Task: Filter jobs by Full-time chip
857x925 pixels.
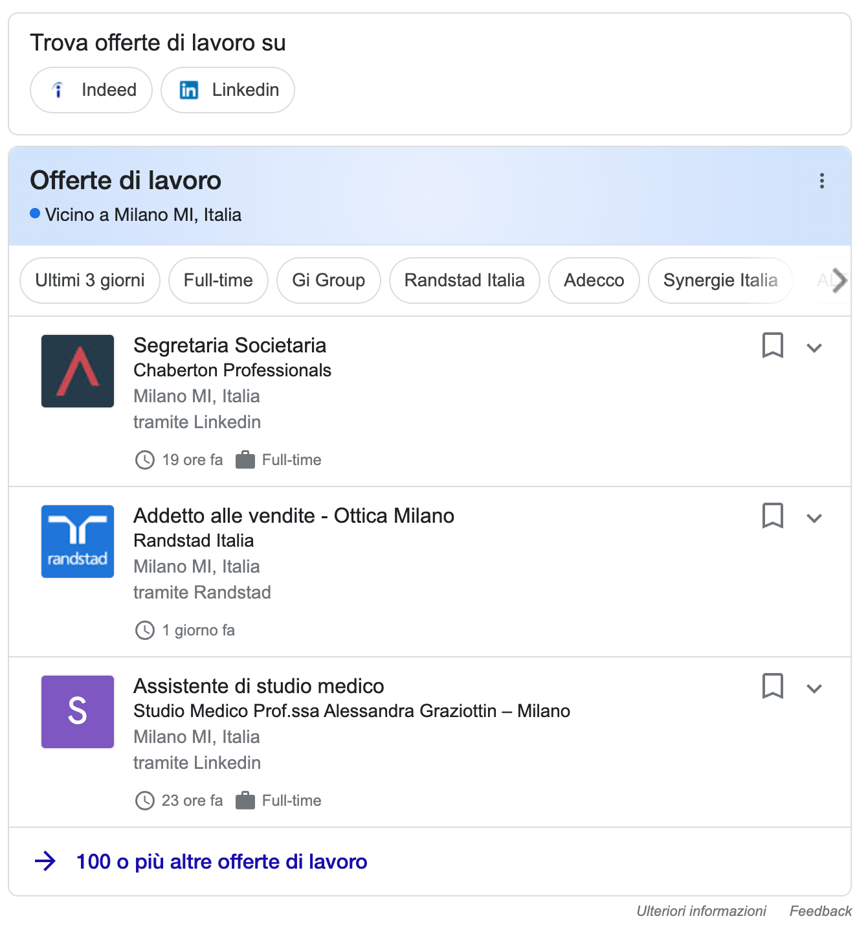Action: click(x=218, y=280)
